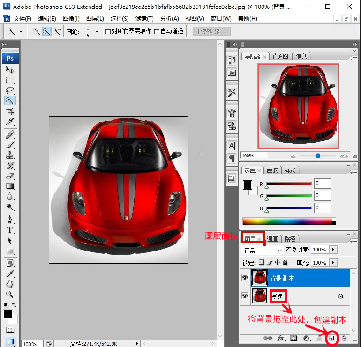The width and height of the screenshot is (361, 347).
Task: Create a new layer button
Action: click(x=331, y=338)
